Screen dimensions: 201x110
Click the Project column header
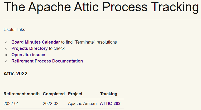click(x=75, y=94)
